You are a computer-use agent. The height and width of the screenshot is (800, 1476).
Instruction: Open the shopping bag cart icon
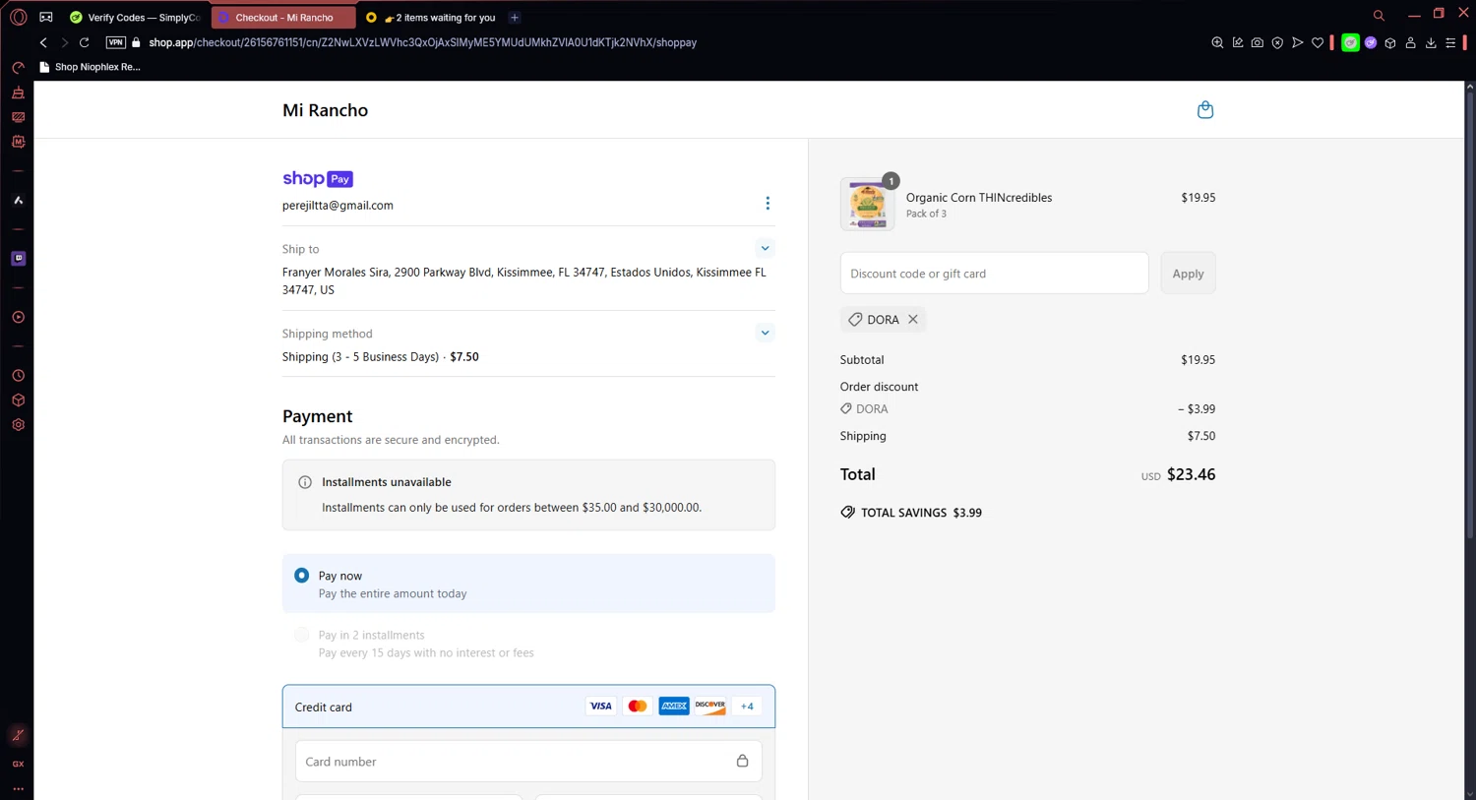click(x=1204, y=109)
